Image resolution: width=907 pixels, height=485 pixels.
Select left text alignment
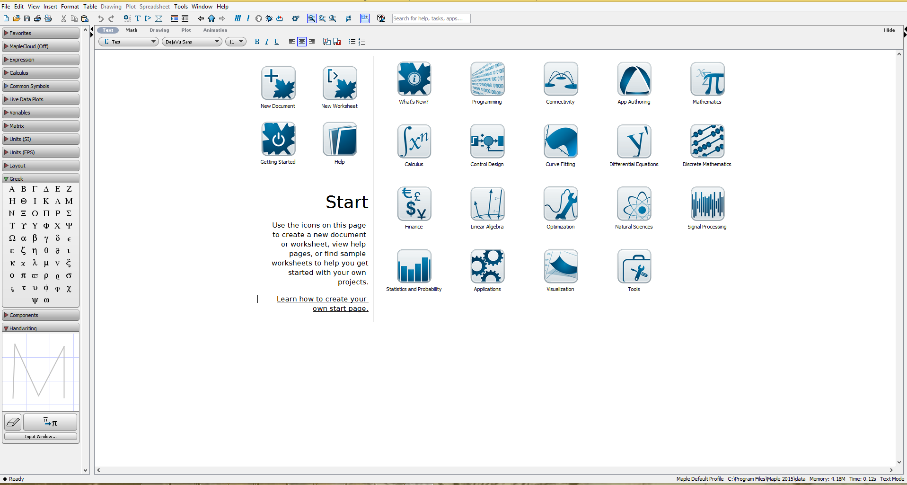[291, 42]
